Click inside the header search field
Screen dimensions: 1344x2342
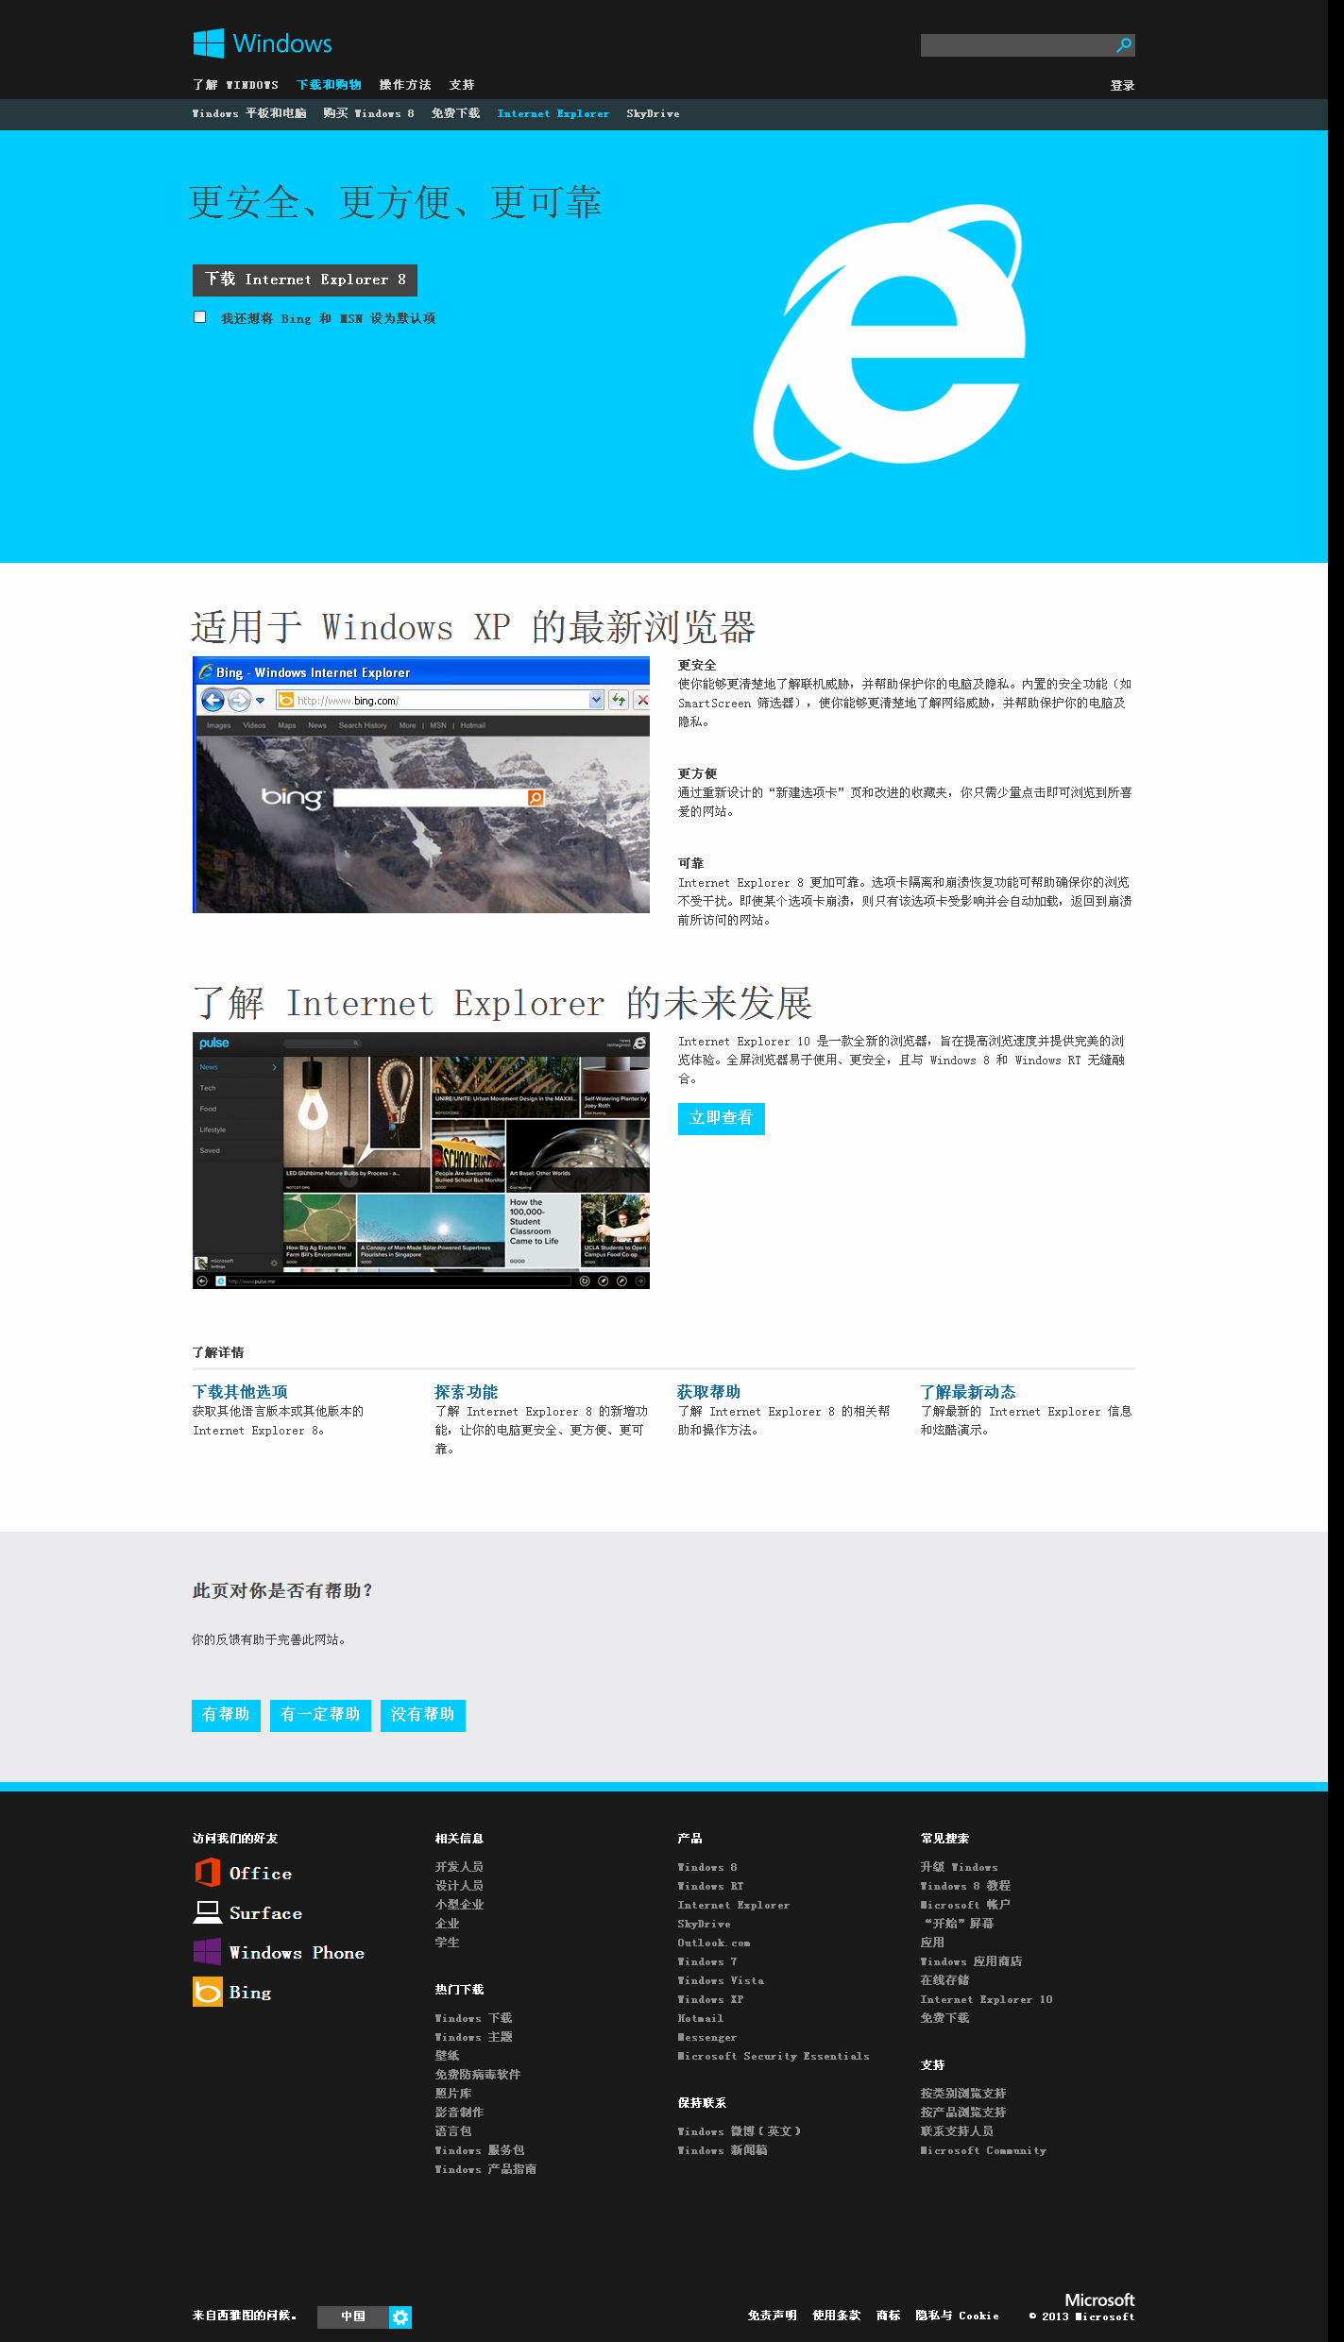pos(1015,45)
